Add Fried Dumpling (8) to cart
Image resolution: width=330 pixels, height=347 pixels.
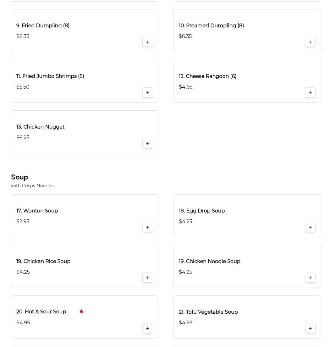pos(147,42)
